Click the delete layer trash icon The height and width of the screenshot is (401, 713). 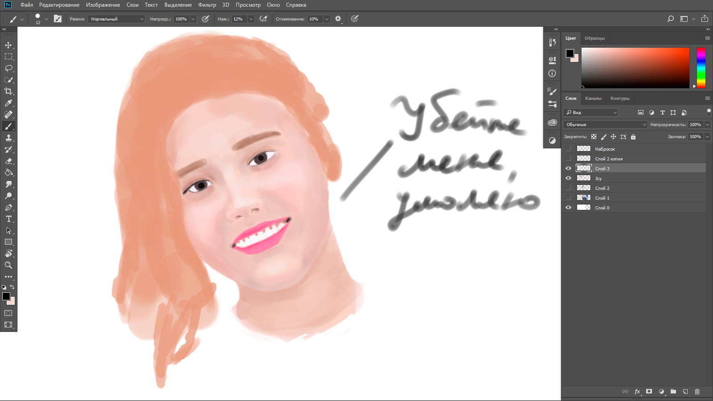(x=697, y=392)
